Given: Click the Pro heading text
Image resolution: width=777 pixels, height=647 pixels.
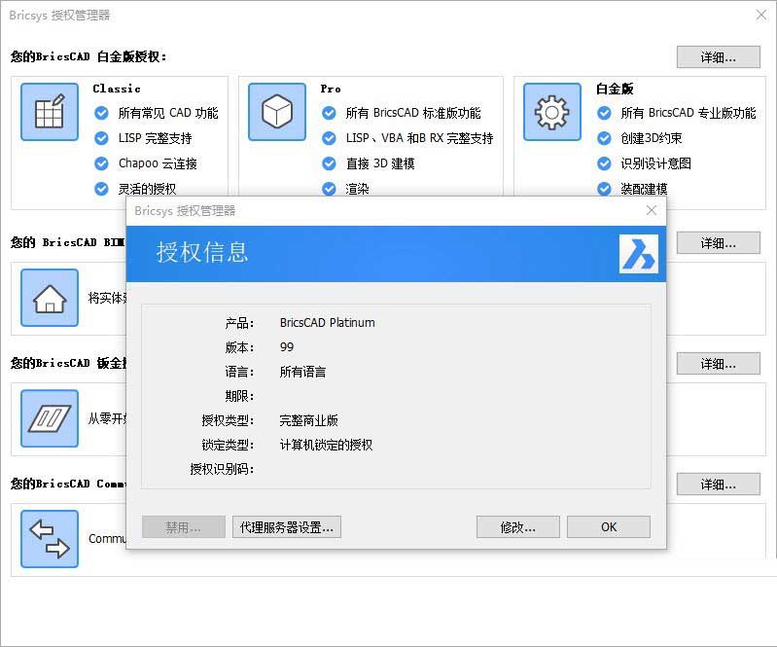Looking at the screenshot, I should (331, 89).
